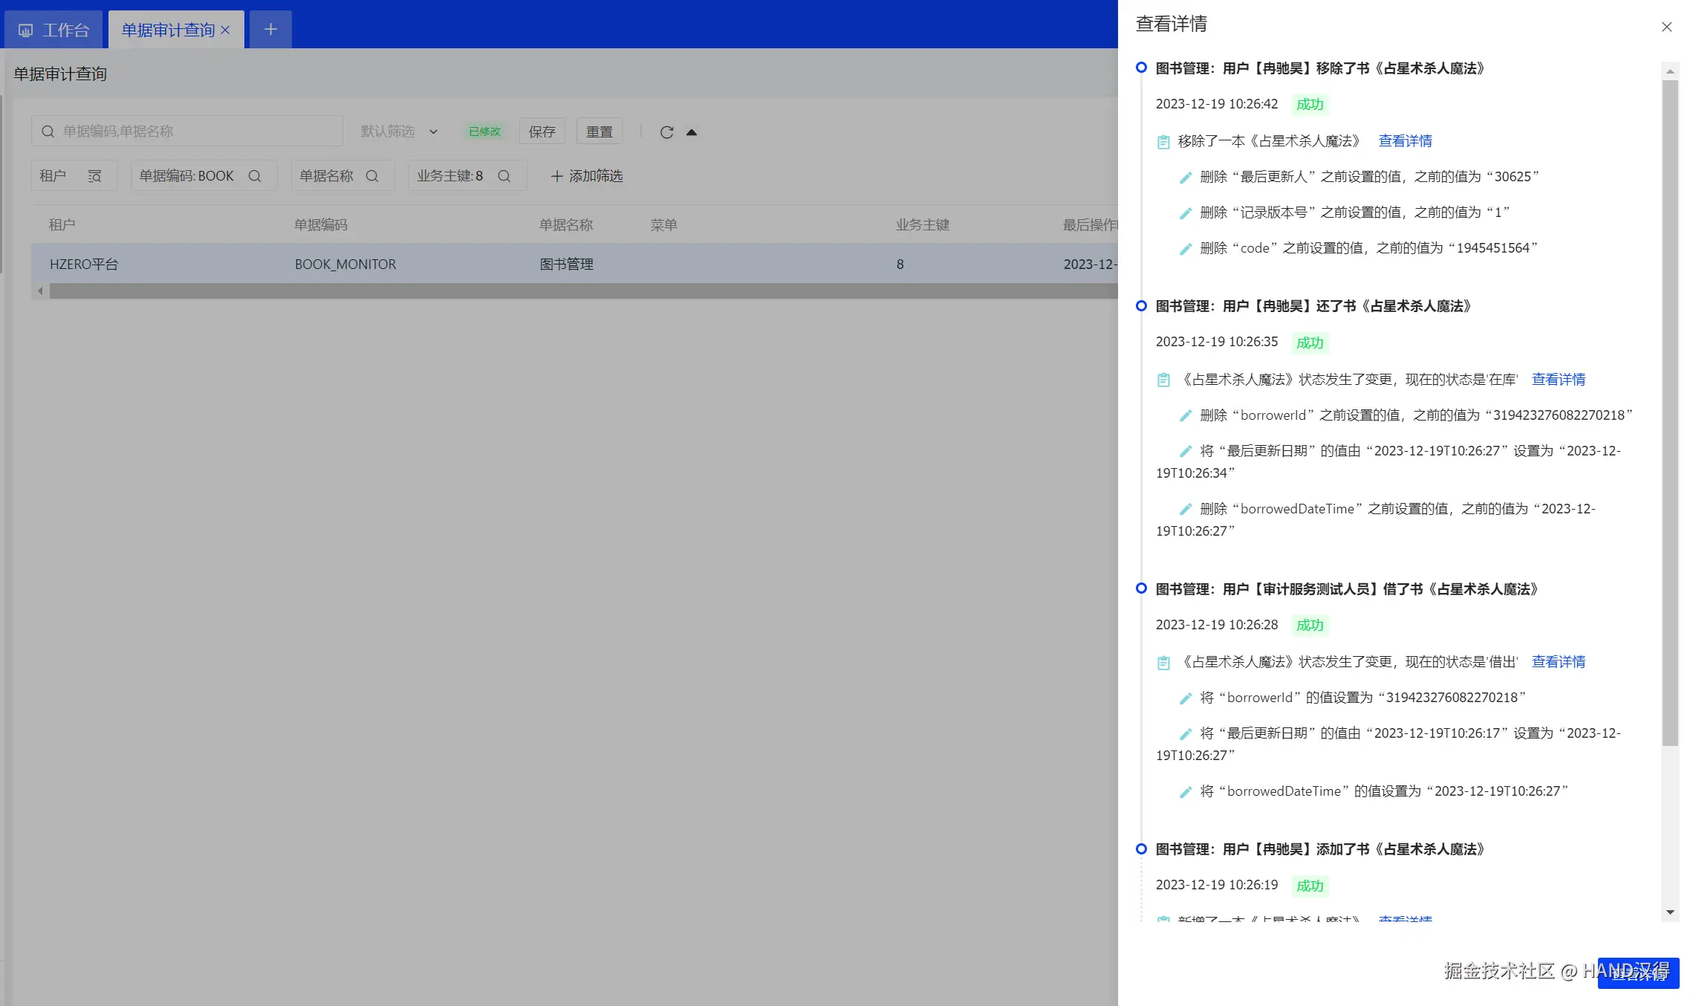Click the search icon in 业务主键 filter
The height and width of the screenshot is (1006, 1696).
(x=504, y=176)
